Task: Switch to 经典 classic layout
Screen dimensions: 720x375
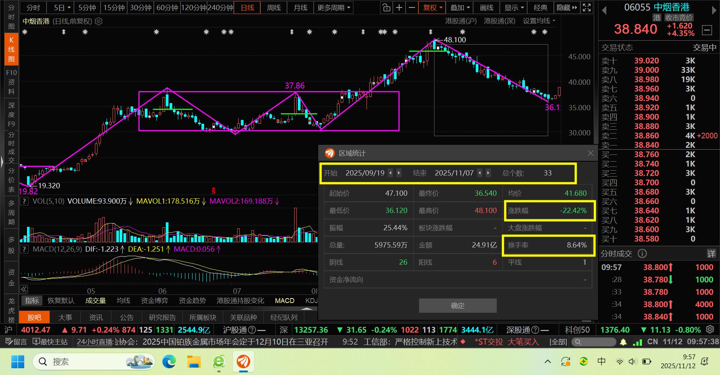Action: coord(540,7)
